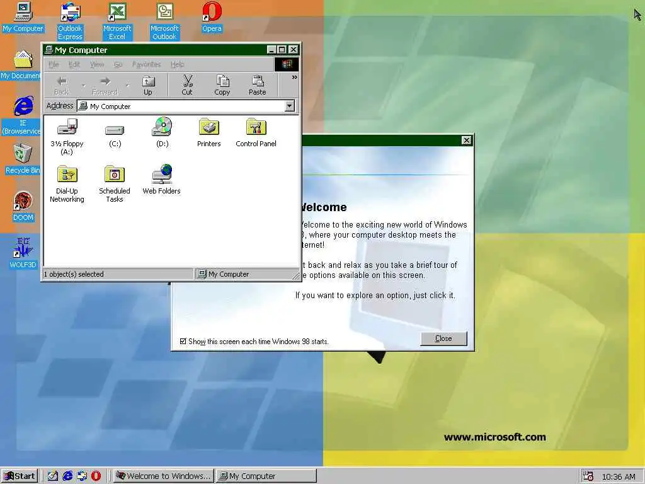Click the resize grip of My Computer window
The width and height of the screenshot is (645, 484).
pyautogui.click(x=296, y=277)
